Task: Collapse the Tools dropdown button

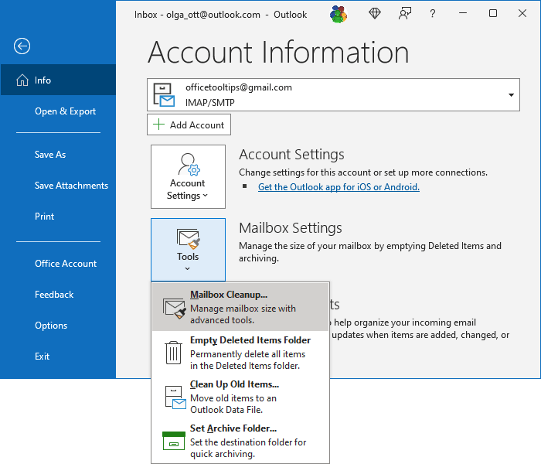Action: pyautogui.click(x=188, y=250)
